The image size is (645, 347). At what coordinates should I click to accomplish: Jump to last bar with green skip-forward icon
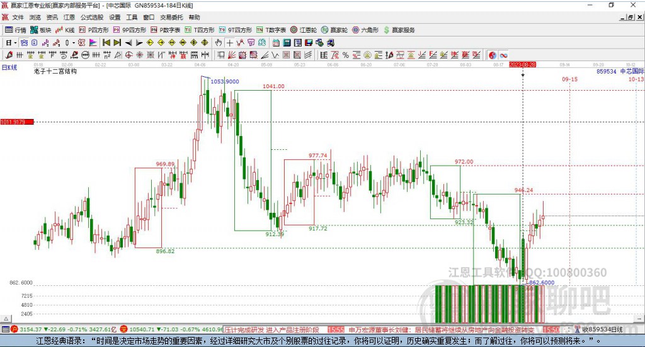pyautogui.click(x=117, y=42)
